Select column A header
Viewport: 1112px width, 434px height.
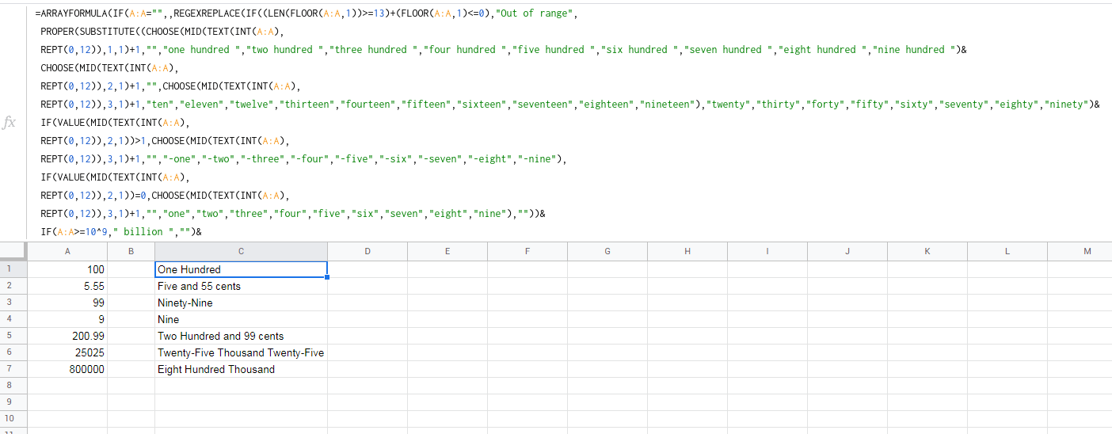67,251
